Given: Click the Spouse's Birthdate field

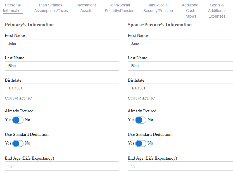Looking at the screenshot, I should tap(180, 88).
